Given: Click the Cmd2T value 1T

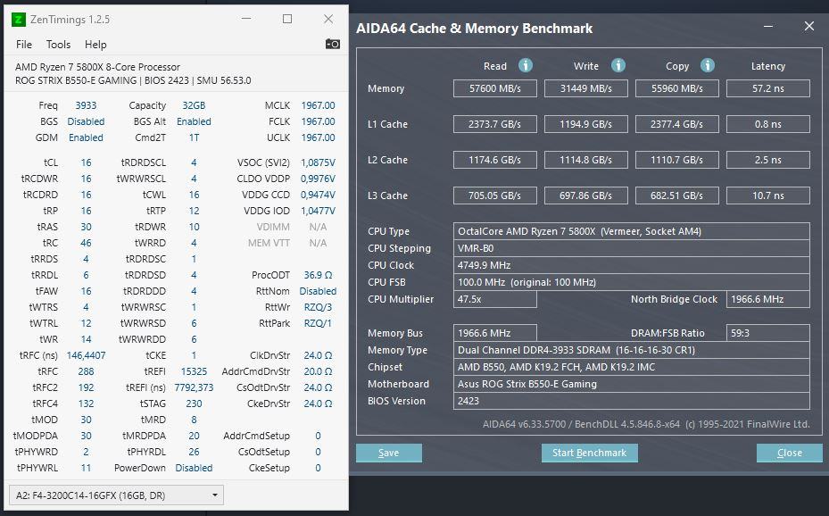Looking at the screenshot, I should click(x=194, y=137).
